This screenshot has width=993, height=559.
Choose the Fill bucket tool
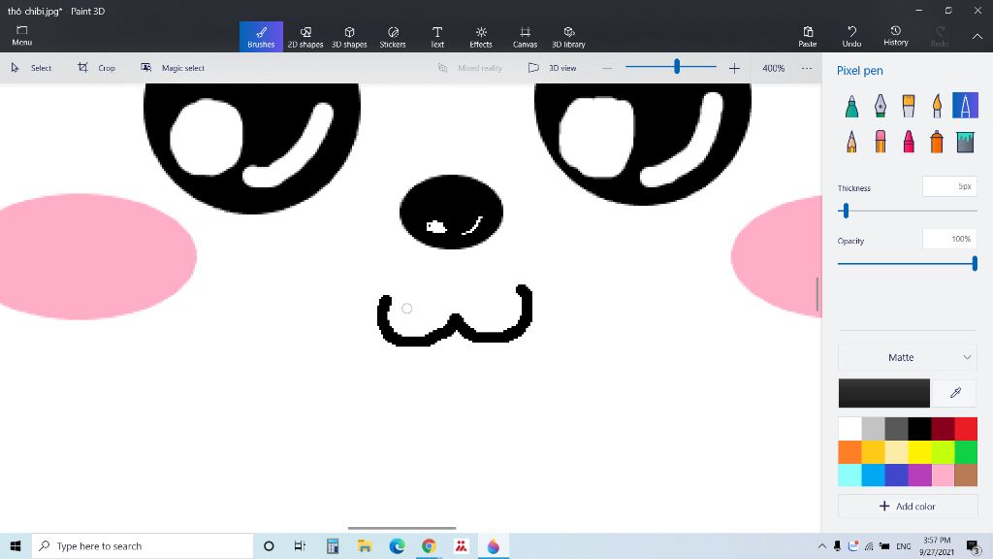click(965, 142)
